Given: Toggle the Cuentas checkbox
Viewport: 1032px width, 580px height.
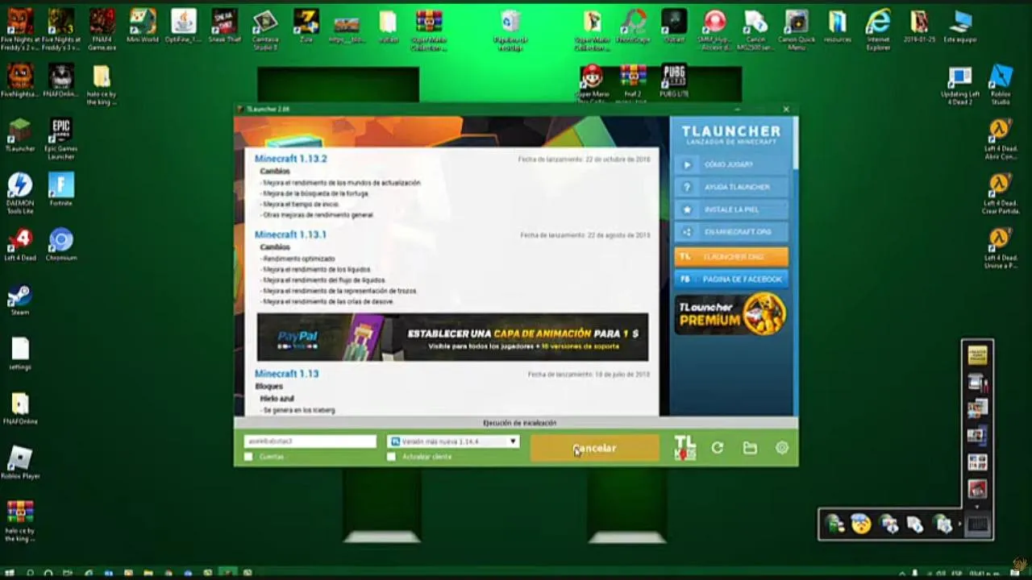Looking at the screenshot, I should coord(248,457).
